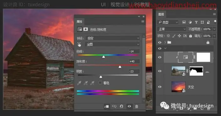Click the mask link icon on the house layer
221x116 pixels.
pos(187,71)
